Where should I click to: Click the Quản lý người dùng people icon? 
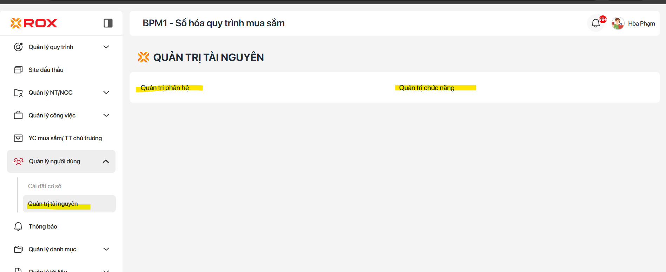19,161
